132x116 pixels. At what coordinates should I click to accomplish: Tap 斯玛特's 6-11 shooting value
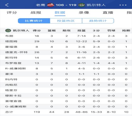point(81,58)
